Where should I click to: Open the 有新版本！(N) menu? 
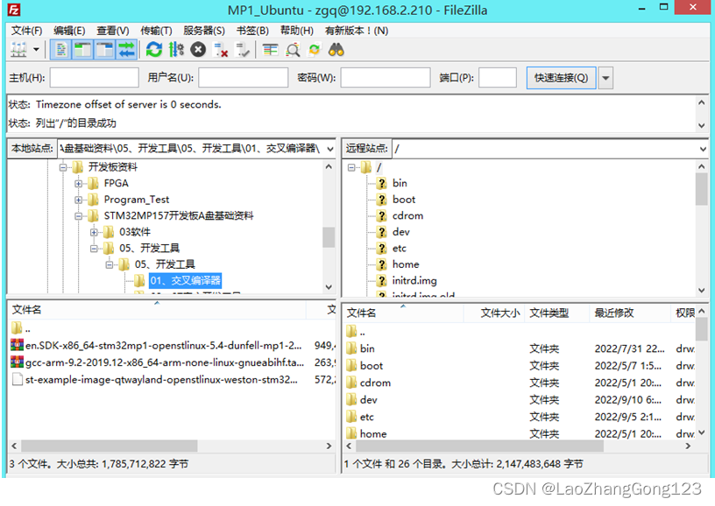(x=356, y=31)
